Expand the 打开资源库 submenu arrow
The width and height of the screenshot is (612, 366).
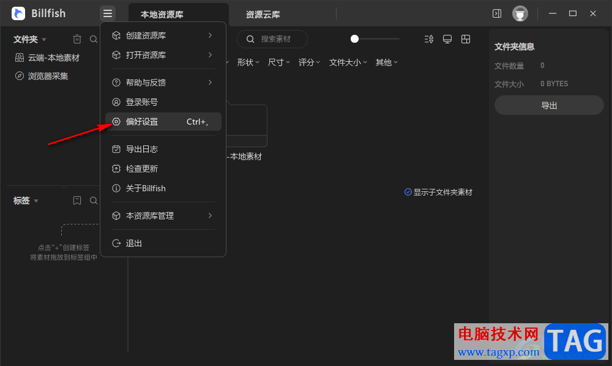210,55
